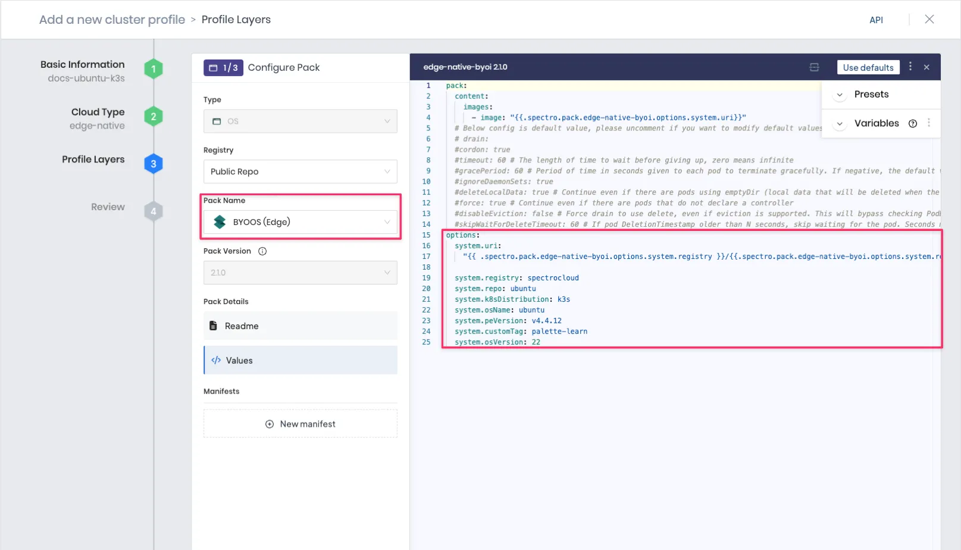Click the split view icon in the editor header
Viewport: 961px width, 550px height.
coord(814,67)
